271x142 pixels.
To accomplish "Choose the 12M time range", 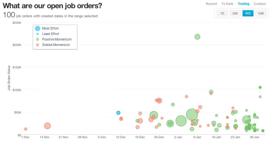I will tap(261, 13).
